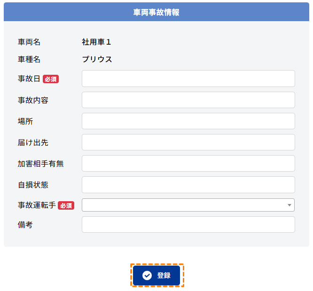The image size is (313, 291).
Task: Click the 事故日 label text
Action: click(x=29, y=79)
